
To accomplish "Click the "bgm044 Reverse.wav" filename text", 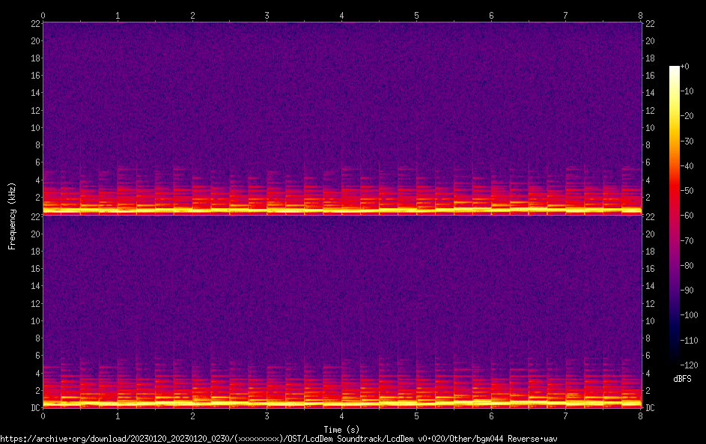I will pos(520,439).
